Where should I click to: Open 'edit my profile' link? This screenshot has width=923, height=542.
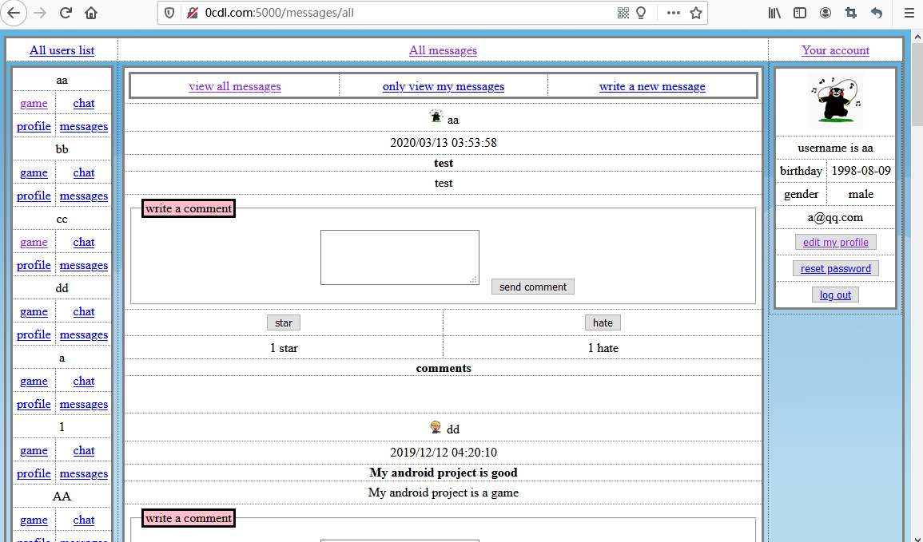835,243
